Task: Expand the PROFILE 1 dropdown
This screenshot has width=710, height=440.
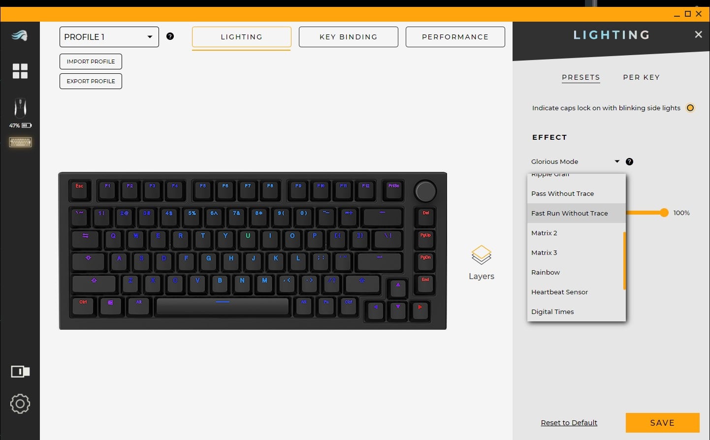Action: click(x=109, y=37)
